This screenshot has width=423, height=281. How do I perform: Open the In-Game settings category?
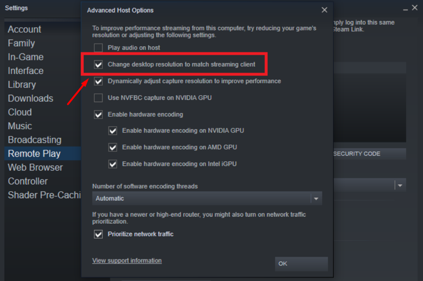tap(26, 57)
